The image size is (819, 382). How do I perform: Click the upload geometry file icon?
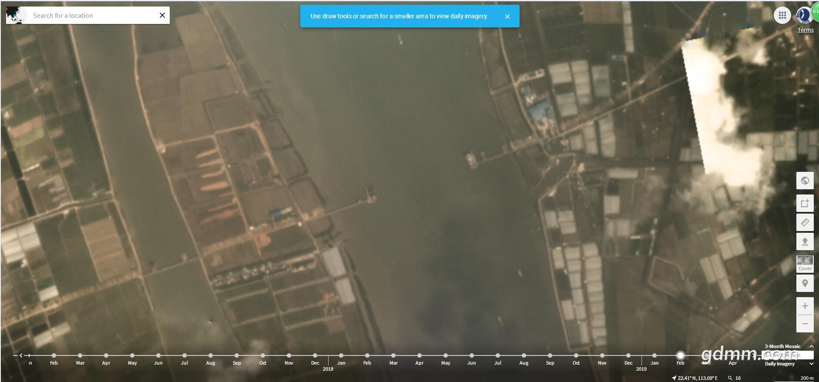(x=805, y=241)
